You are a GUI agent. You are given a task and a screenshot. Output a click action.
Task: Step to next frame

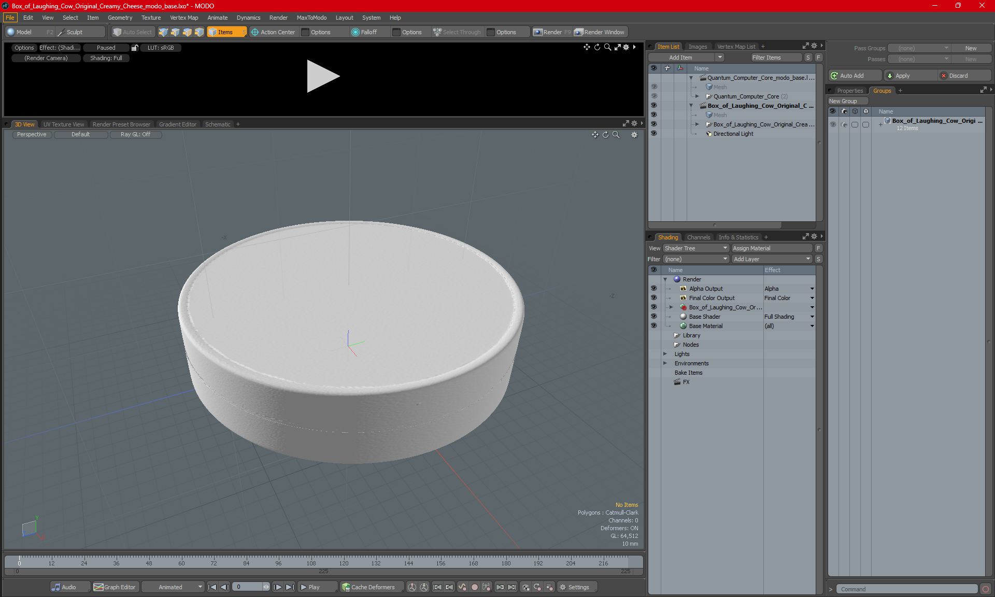[x=278, y=587]
